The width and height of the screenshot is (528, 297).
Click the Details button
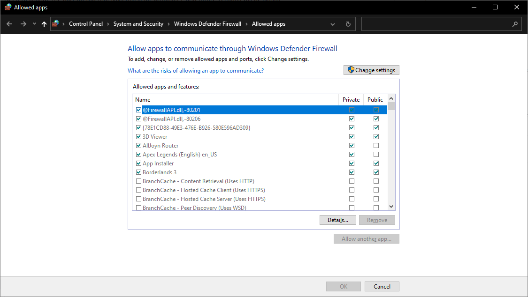point(337,220)
